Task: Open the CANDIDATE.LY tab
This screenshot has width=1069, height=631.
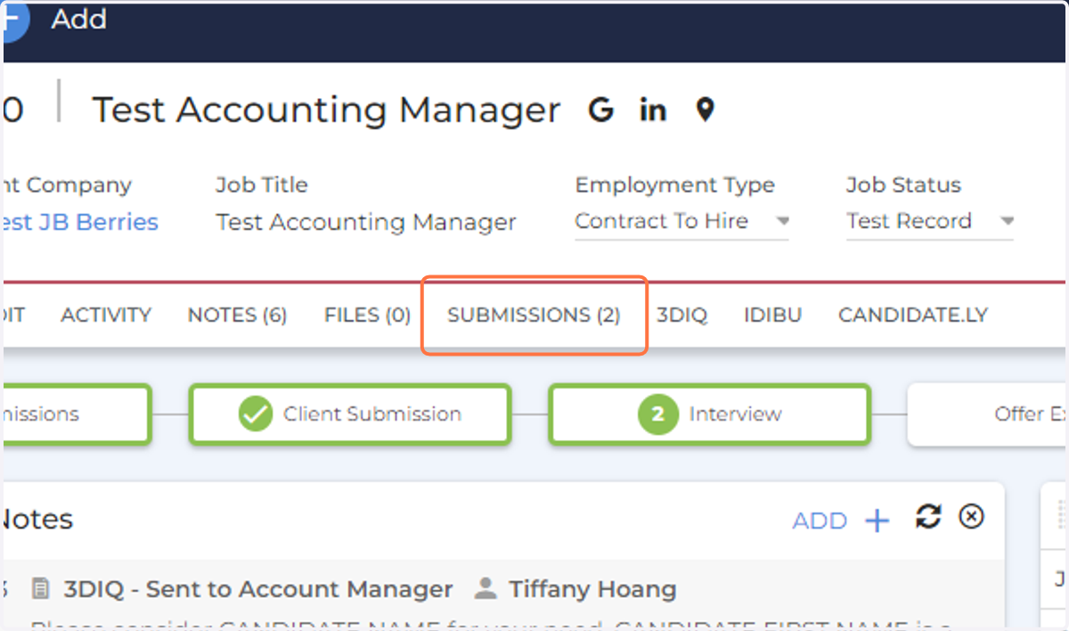Action: (x=913, y=315)
